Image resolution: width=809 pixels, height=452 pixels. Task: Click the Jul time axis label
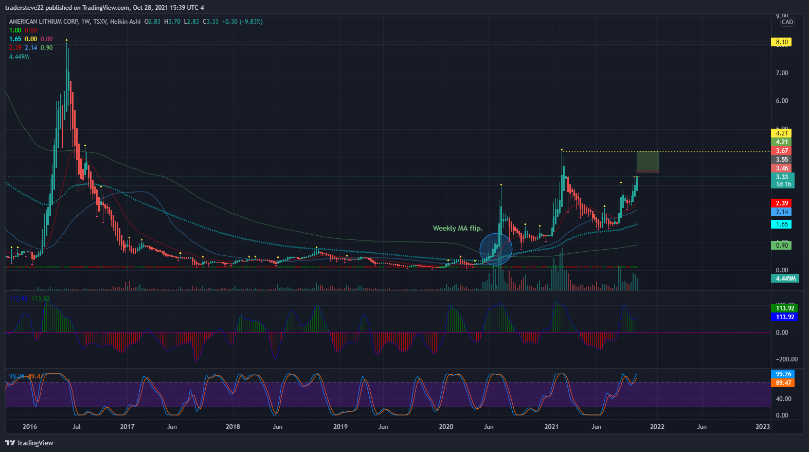tap(76, 427)
